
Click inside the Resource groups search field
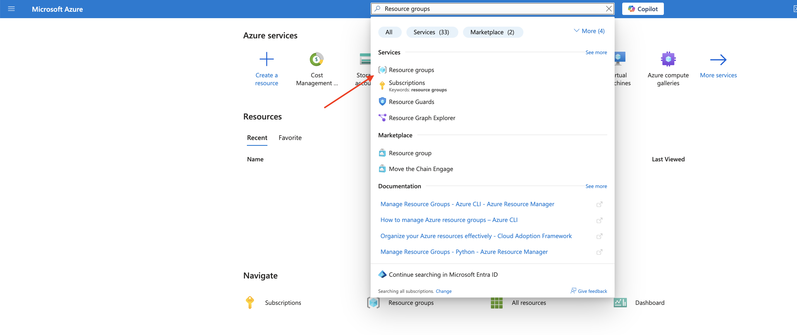tap(492, 9)
